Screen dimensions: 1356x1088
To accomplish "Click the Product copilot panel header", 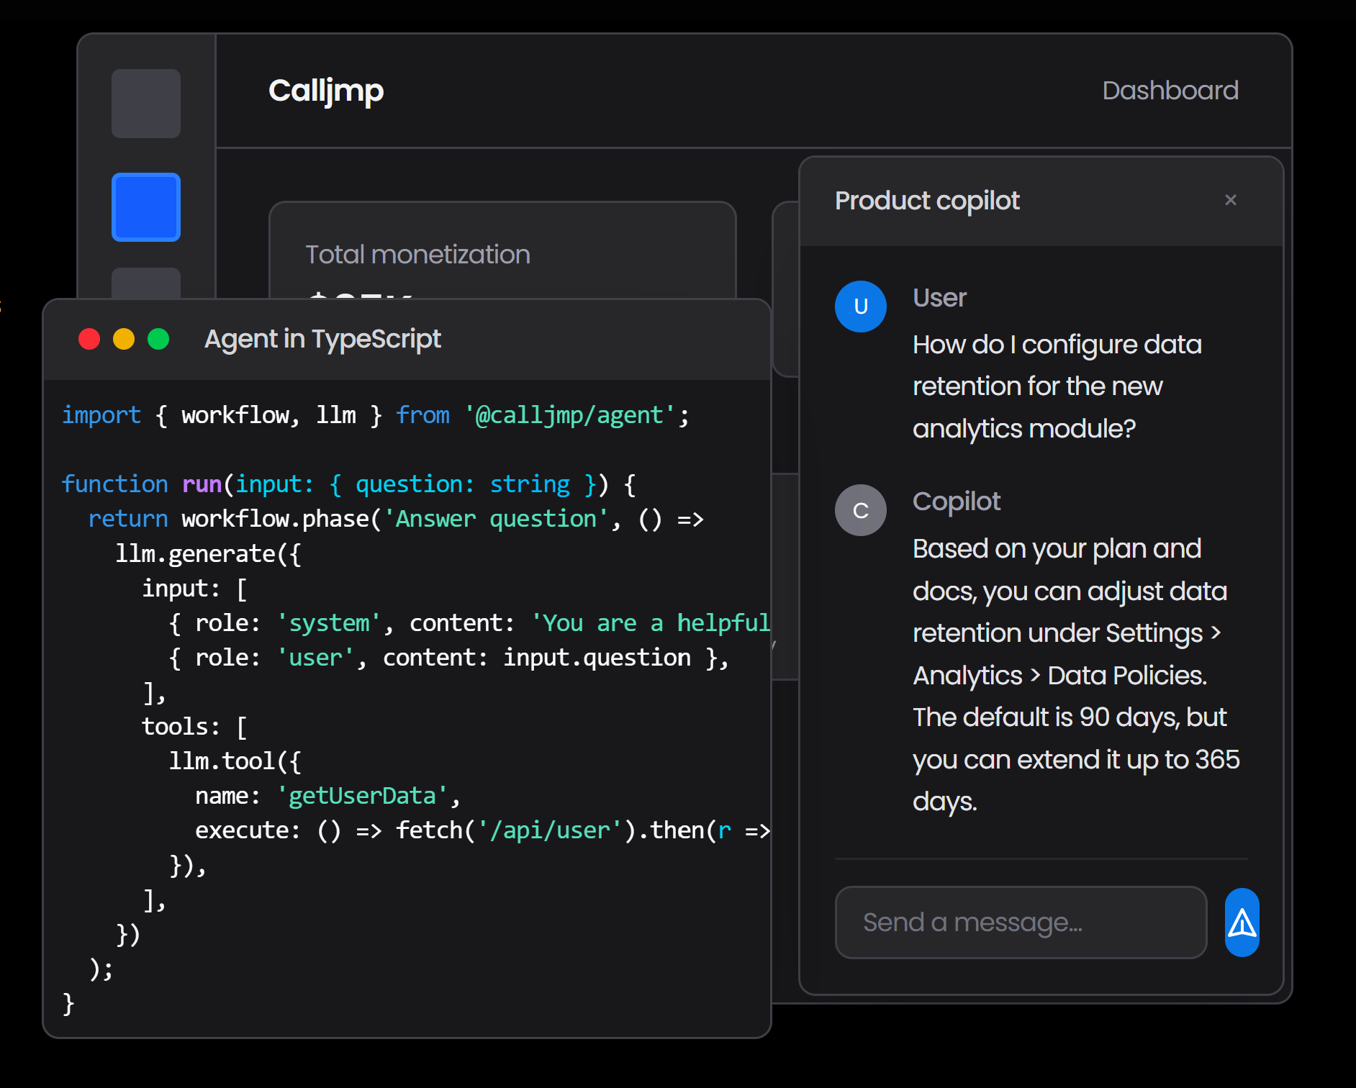I will point(927,200).
